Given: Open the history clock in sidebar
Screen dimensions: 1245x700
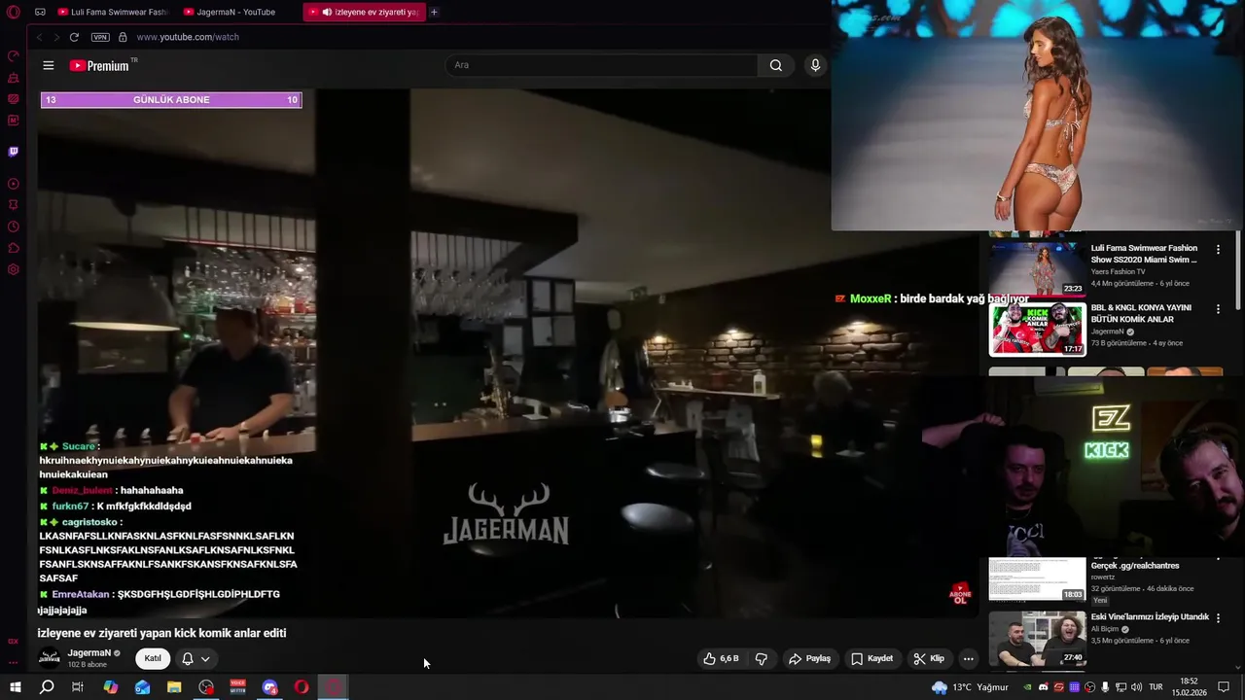Looking at the screenshot, I should (14, 227).
